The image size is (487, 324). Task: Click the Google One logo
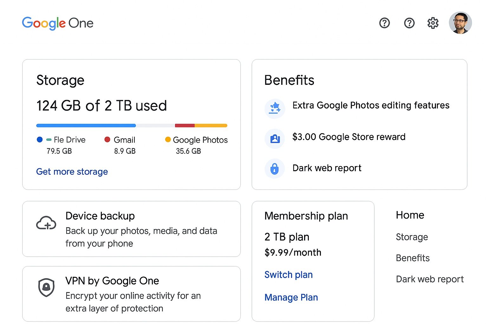tap(58, 23)
